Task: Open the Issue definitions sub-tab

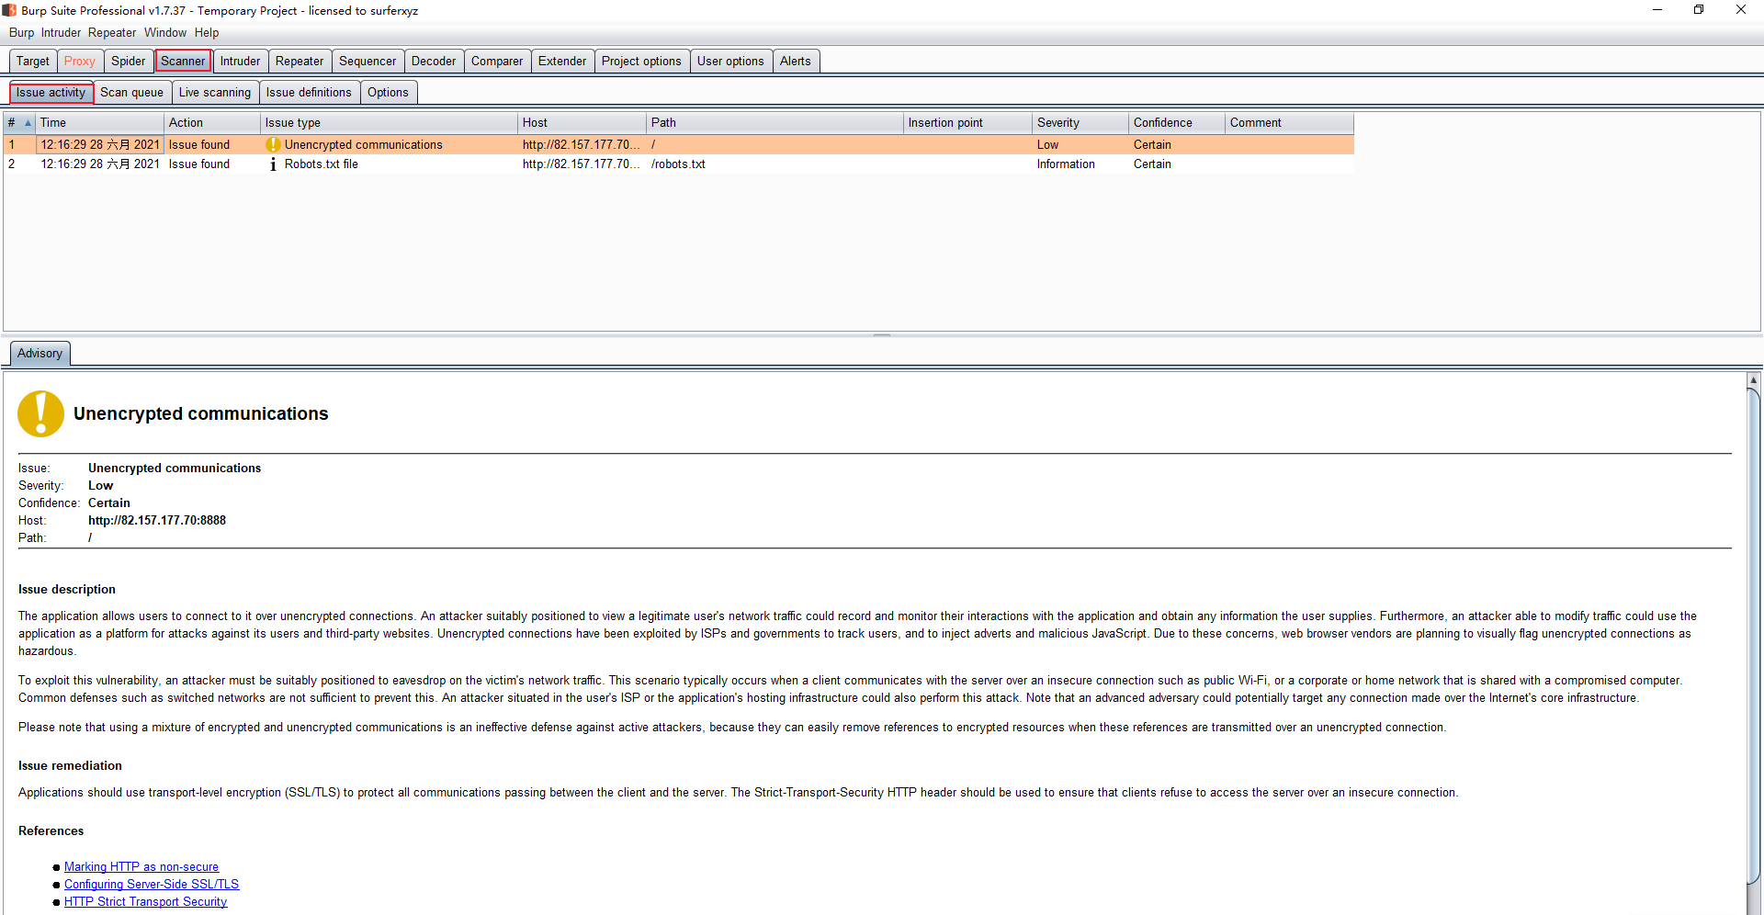Action: click(309, 93)
